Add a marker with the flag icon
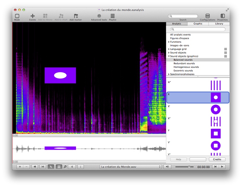The width and height of the screenshot is (242, 187). click(x=76, y=16)
